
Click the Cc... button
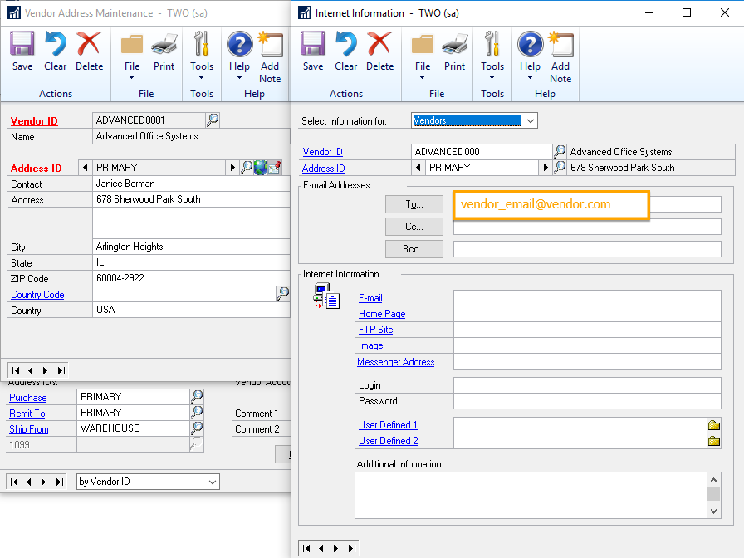[414, 227]
